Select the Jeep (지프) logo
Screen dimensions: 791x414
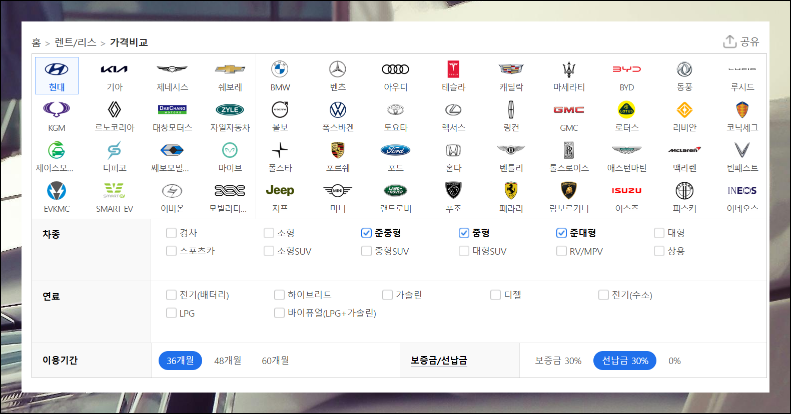tap(280, 190)
